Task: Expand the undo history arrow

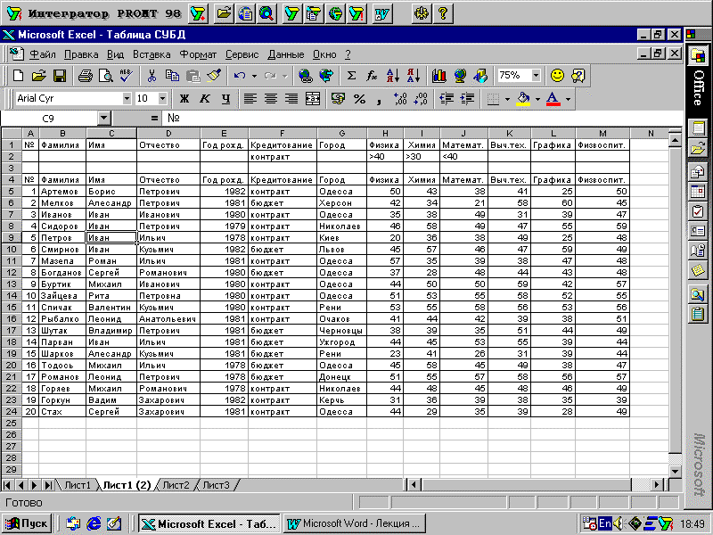Action: tap(254, 76)
